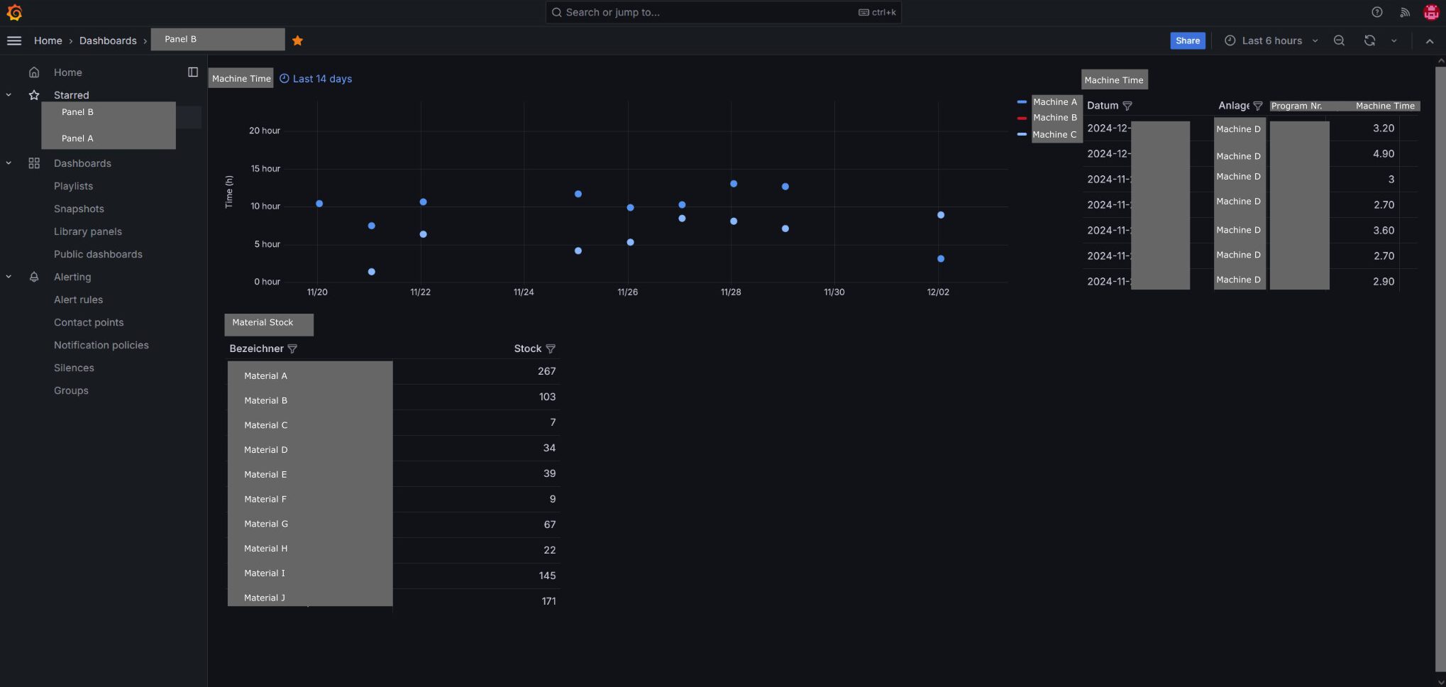Go to Alert rules page

pos(78,299)
